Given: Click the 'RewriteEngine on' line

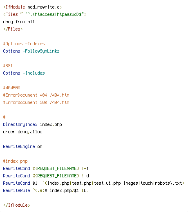Looking at the screenshot, I should [x=22, y=146].
